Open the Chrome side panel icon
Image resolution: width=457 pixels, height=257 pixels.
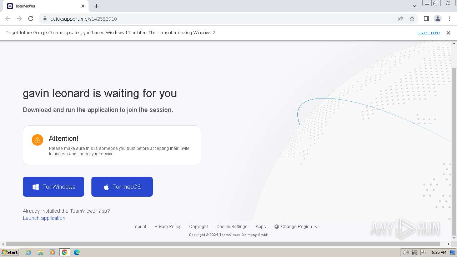coord(426,19)
